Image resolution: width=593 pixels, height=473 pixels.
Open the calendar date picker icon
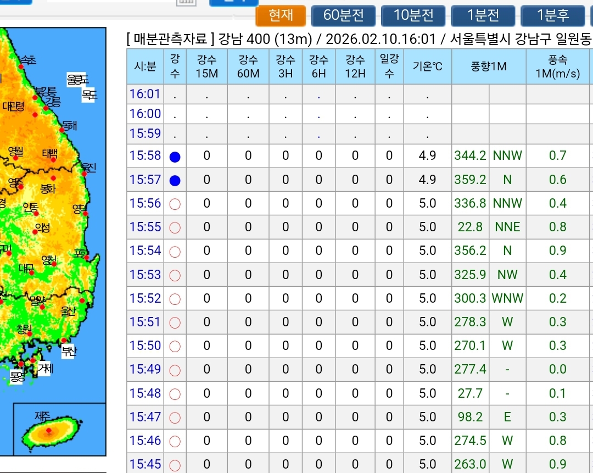(x=186, y=2)
